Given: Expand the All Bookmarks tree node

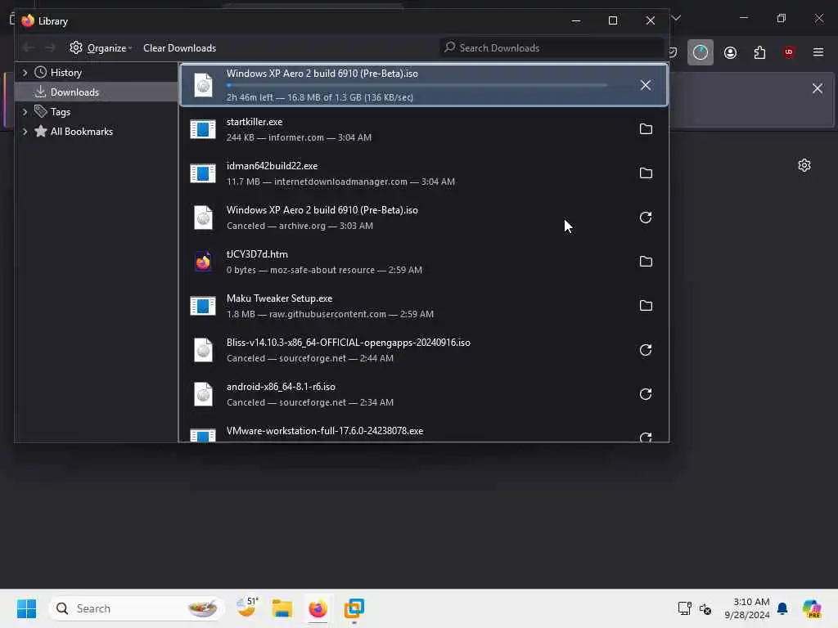Looking at the screenshot, I should [x=25, y=132].
